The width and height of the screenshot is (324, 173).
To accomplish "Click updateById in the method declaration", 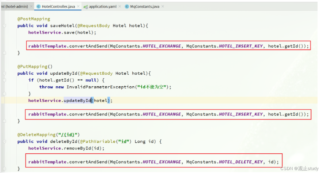I will tap(64, 74).
